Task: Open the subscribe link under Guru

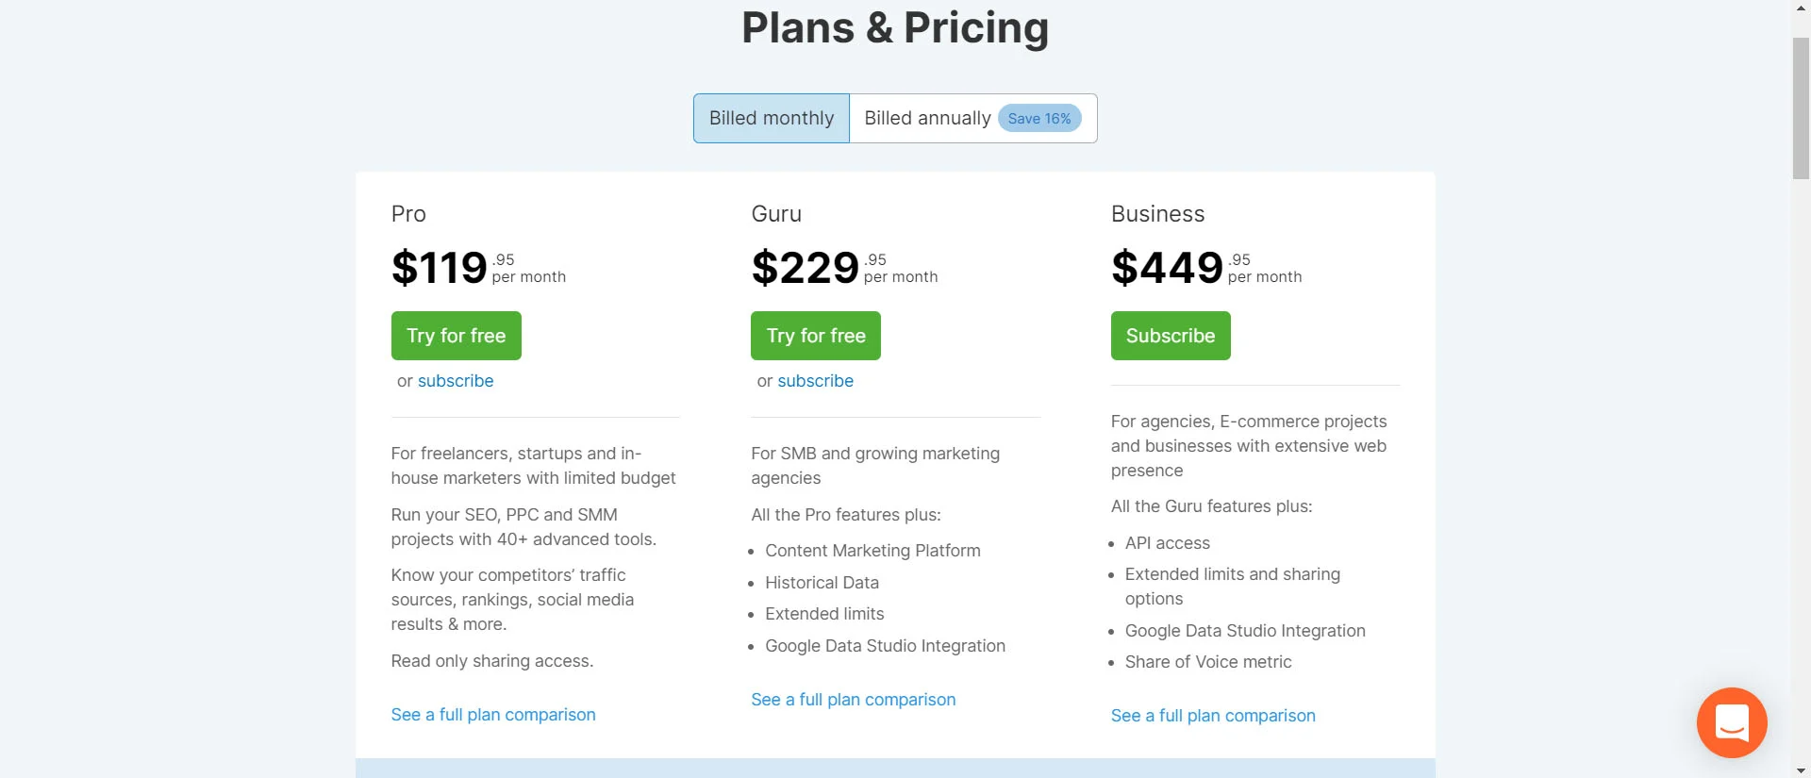Action: pyautogui.click(x=816, y=381)
